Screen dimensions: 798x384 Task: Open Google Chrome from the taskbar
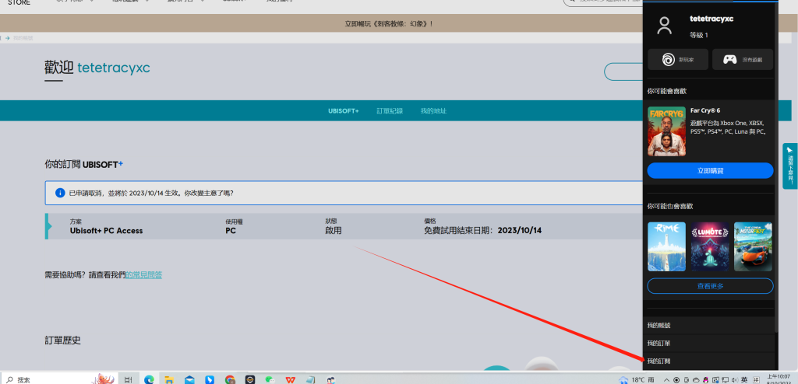[230, 379]
